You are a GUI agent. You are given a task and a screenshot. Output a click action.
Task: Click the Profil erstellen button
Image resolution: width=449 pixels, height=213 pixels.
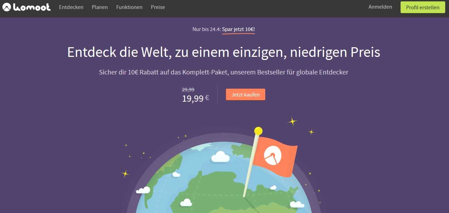(423, 7)
